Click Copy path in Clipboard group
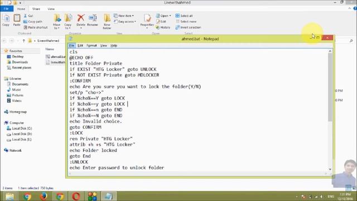357x201 pixels. 33,21
